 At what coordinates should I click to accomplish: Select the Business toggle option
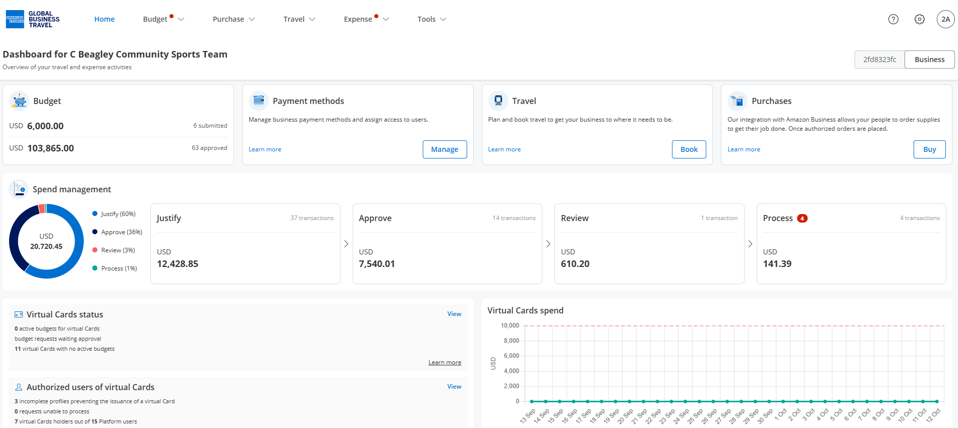pyautogui.click(x=930, y=60)
